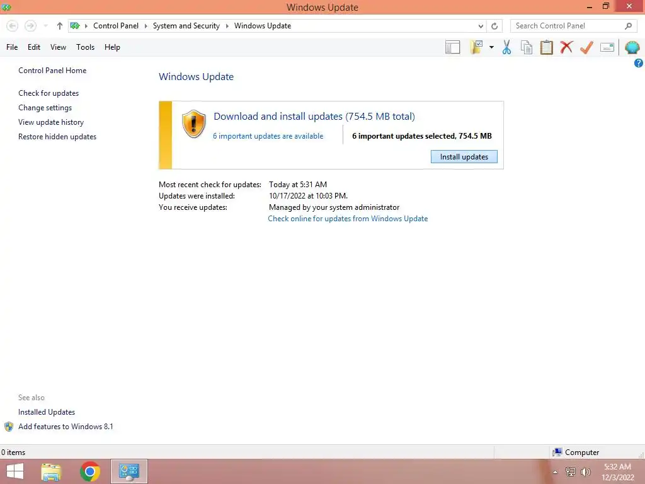Click the folder options icon with checkmark

click(476, 47)
